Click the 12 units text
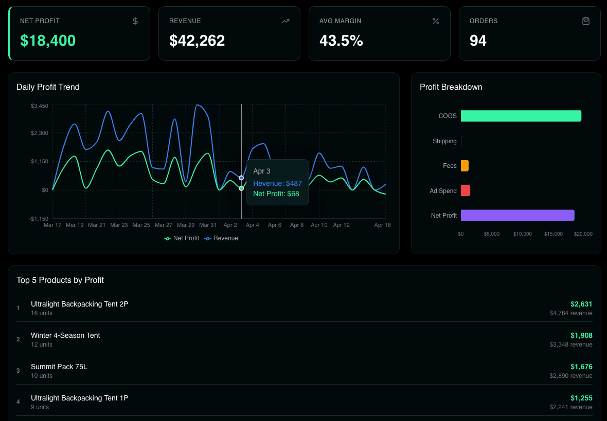This screenshot has width=607, height=421. [x=42, y=345]
